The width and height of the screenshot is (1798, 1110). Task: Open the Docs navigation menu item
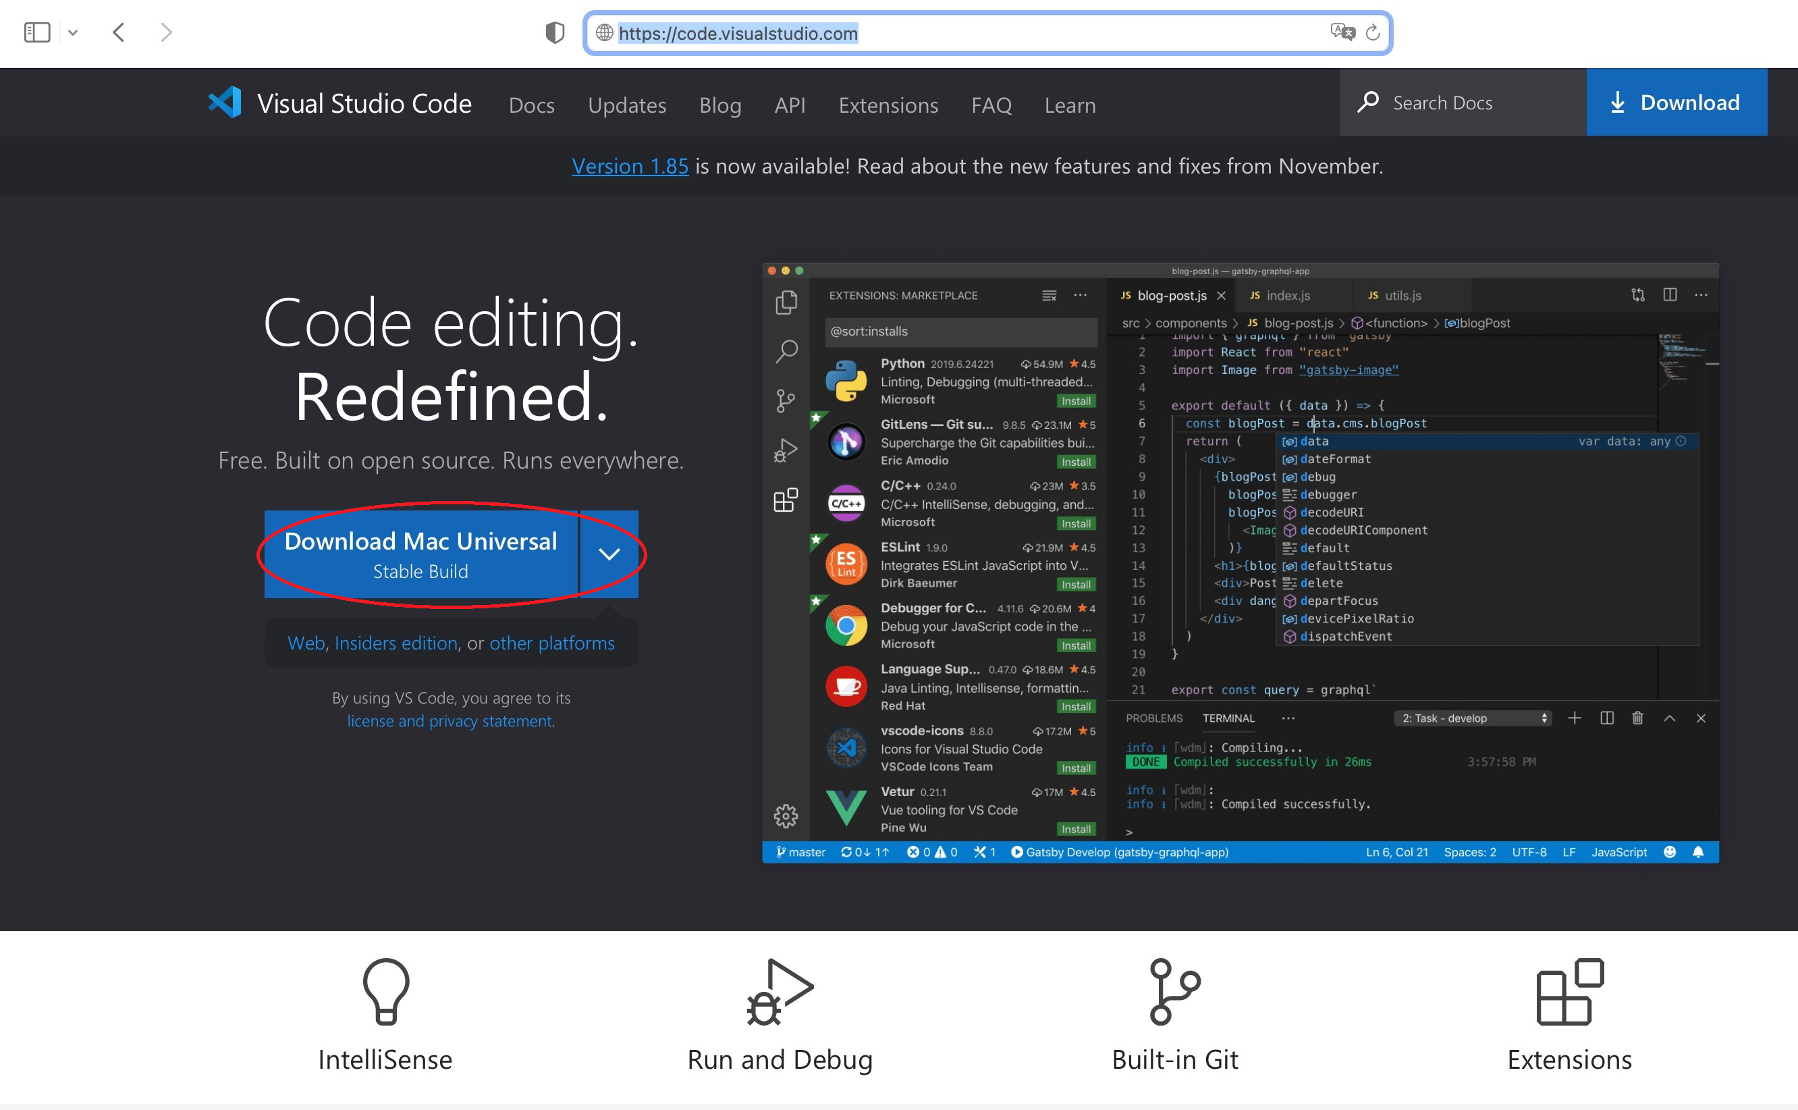[531, 105]
